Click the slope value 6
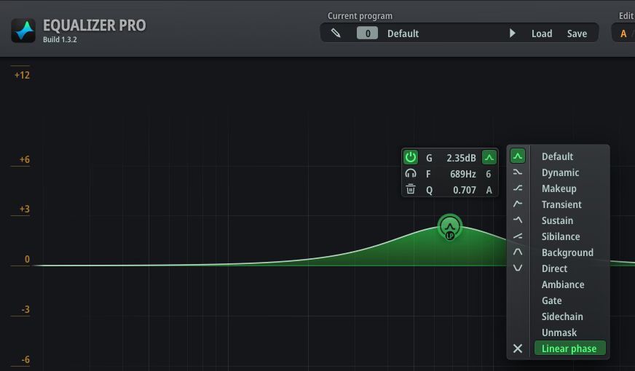Image resolution: width=635 pixels, height=371 pixels. [x=489, y=174]
